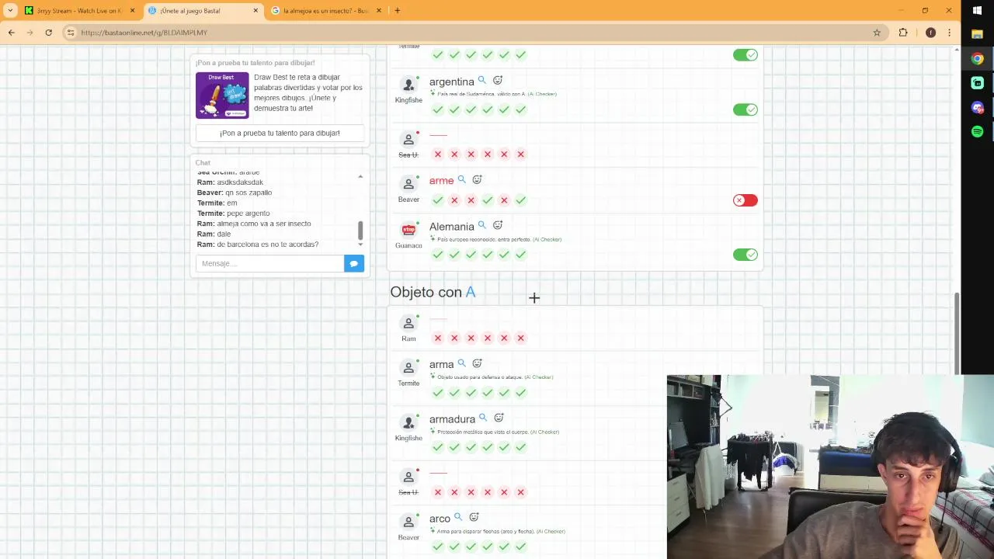Open emoji reaction for armadura answer

[x=499, y=418]
